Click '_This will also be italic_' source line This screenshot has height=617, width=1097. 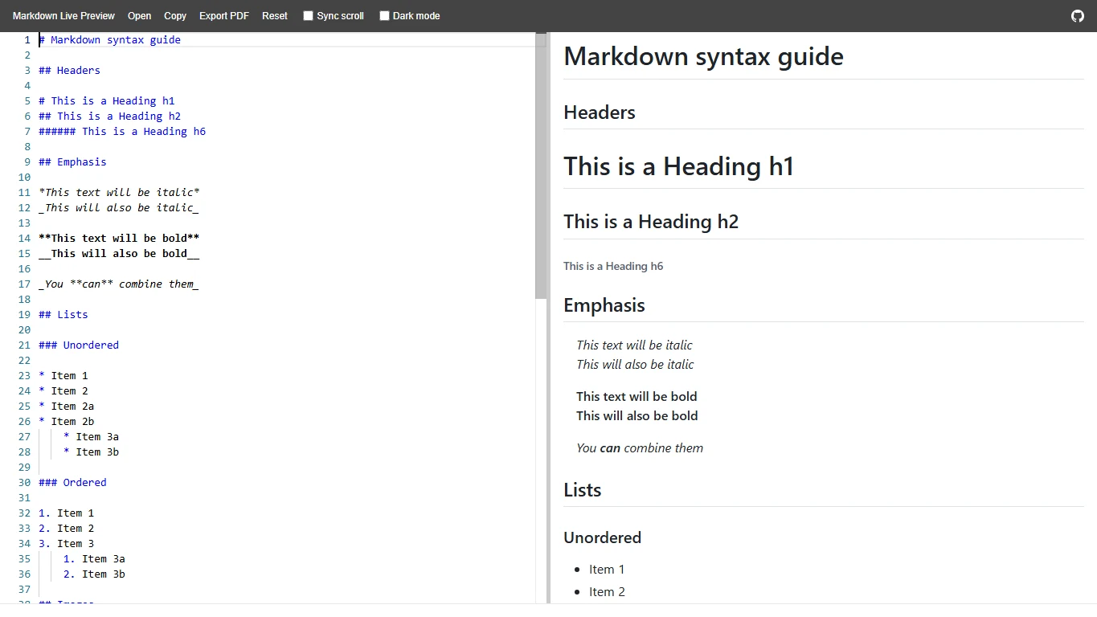click(119, 207)
